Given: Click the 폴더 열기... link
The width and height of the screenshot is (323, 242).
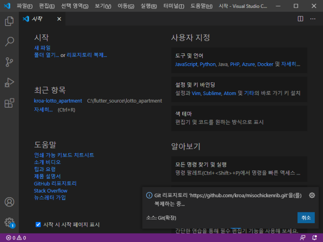Looking at the screenshot, I should point(46,55).
